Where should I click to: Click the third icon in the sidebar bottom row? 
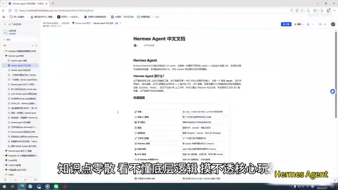pyautogui.click(x=25, y=179)
